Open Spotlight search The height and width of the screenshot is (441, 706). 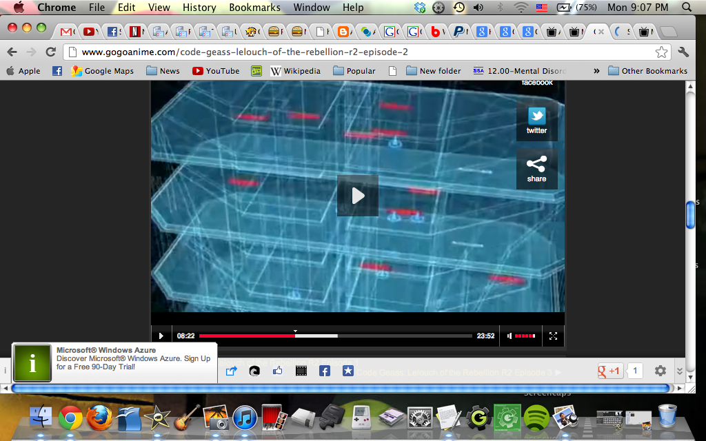click(687, 7)
